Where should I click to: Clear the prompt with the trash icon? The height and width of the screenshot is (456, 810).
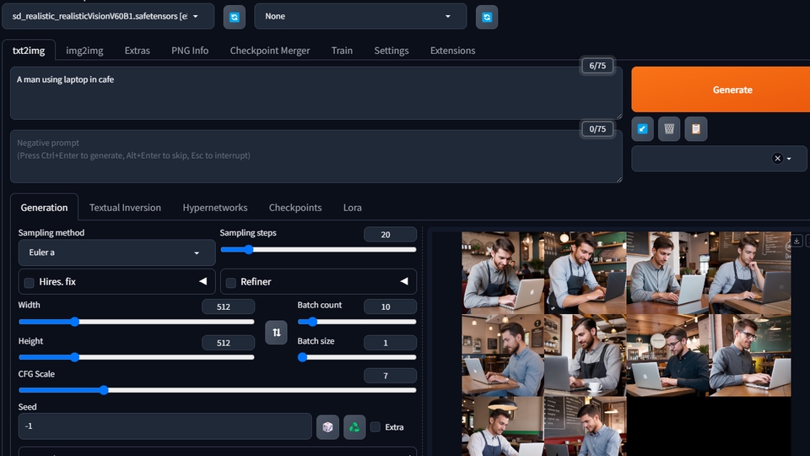[669, 128]
